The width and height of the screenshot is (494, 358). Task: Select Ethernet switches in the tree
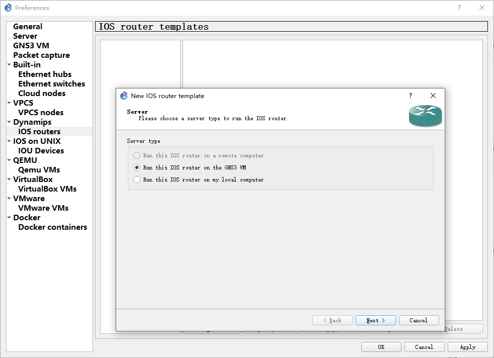tap(52, 84)
